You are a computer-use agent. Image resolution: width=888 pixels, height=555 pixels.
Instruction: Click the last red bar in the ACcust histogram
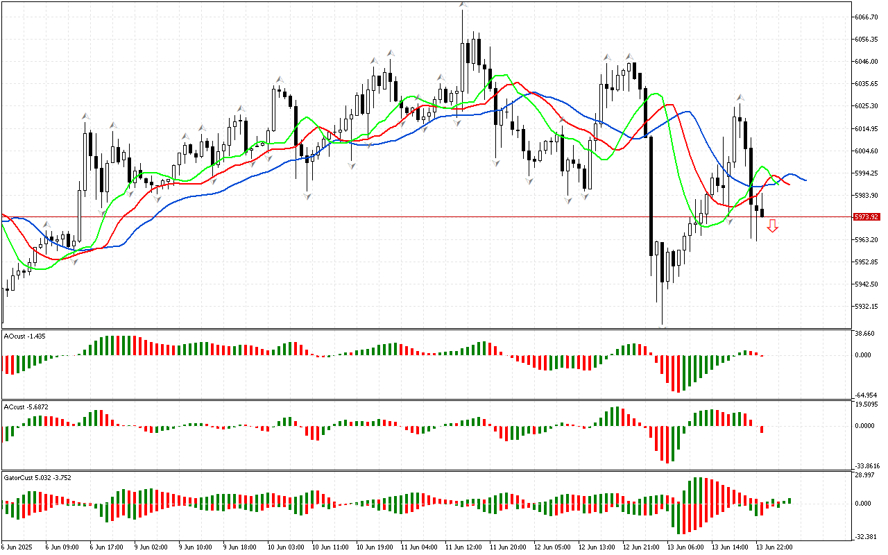click(762, 429)
